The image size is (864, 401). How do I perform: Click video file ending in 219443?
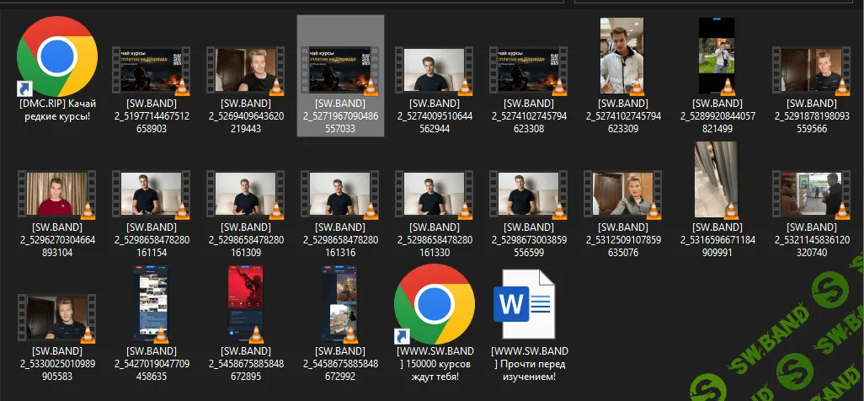[247, 69]
